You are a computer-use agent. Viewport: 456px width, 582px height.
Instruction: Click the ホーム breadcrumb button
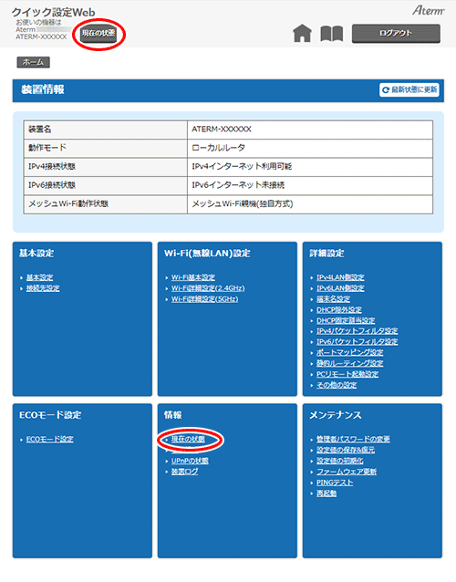[x=34, y=62]
